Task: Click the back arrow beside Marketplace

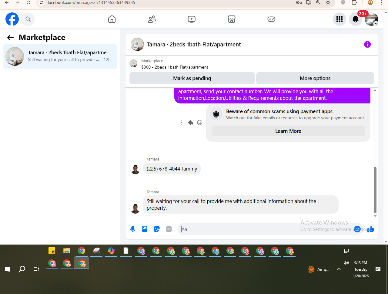Action: [11, 38]
